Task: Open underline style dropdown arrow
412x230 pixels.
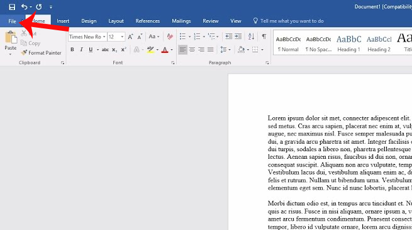Action: coord(97,50)
